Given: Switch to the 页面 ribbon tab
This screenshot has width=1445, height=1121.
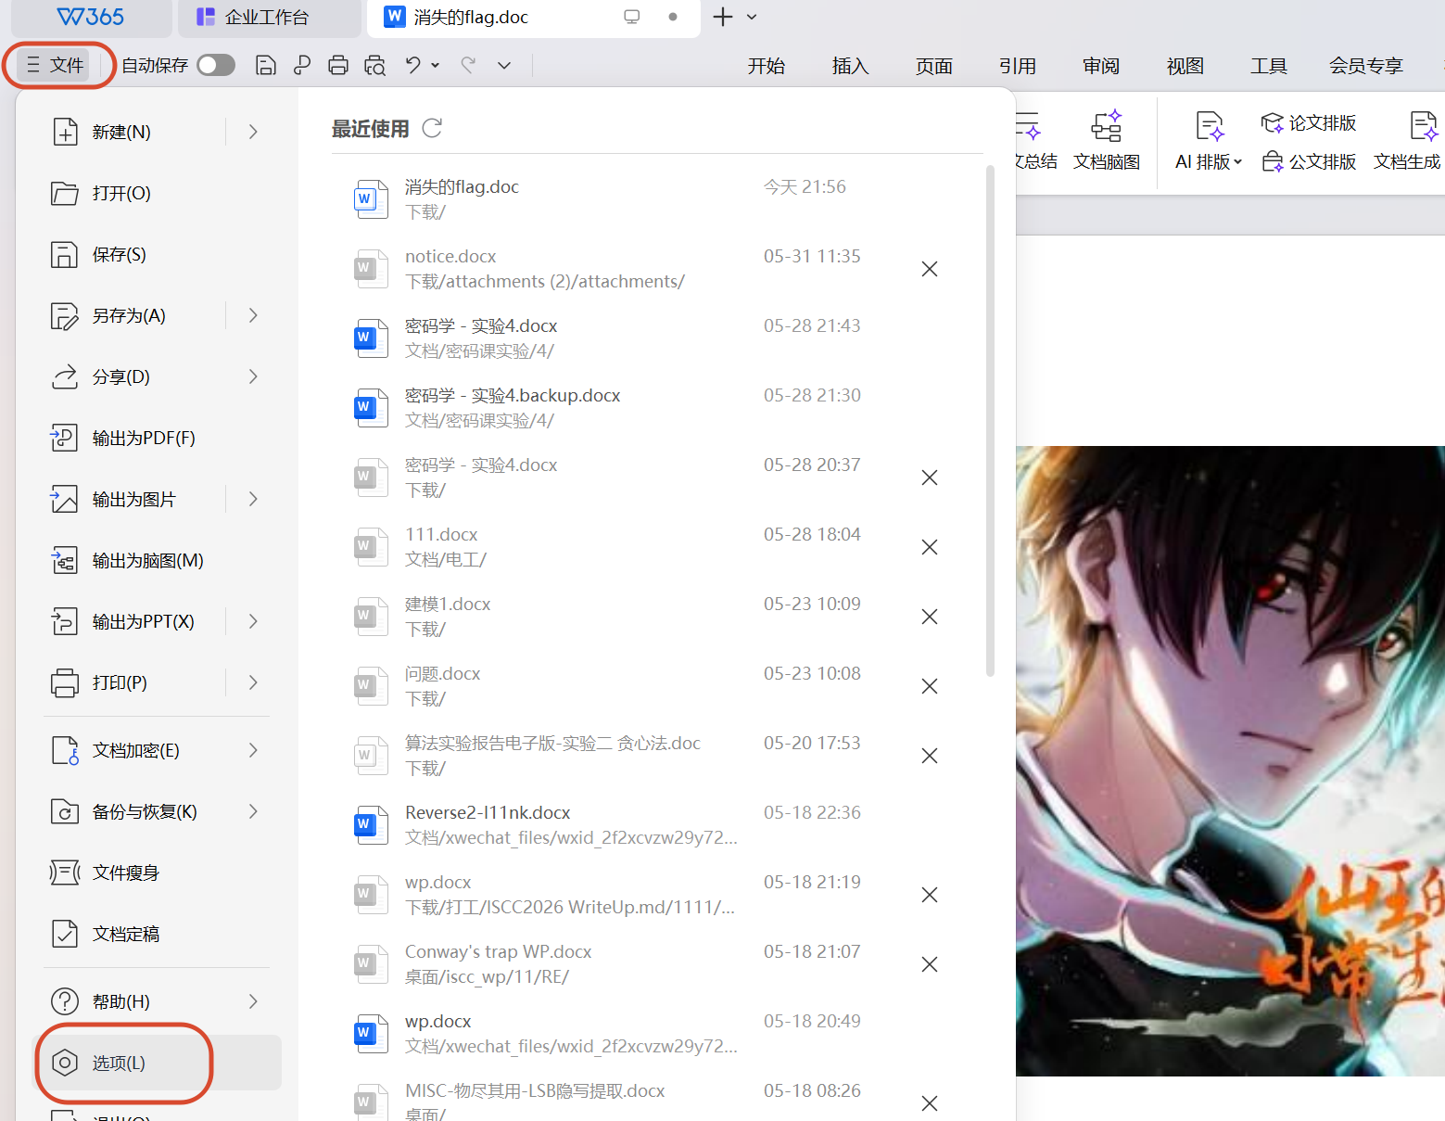Looking at the screenshot, I should 934,66.
